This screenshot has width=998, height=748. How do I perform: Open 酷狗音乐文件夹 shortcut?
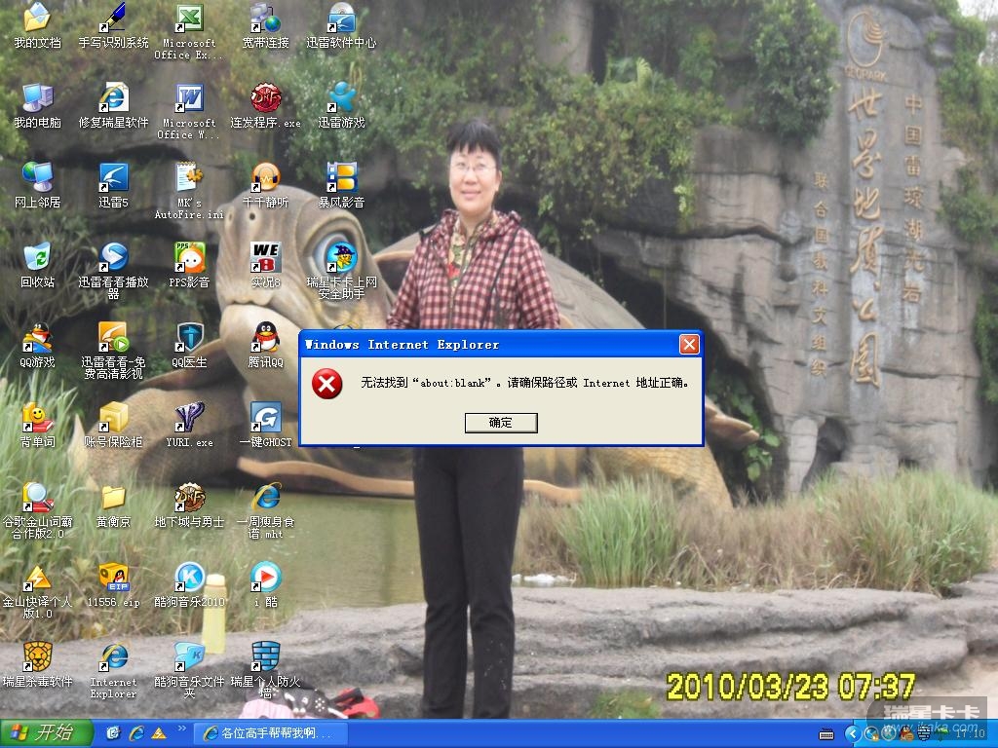click(189, 670)
